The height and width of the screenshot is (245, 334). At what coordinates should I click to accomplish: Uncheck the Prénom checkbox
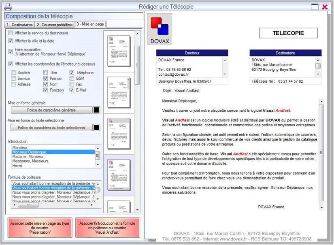coord(45,79)
